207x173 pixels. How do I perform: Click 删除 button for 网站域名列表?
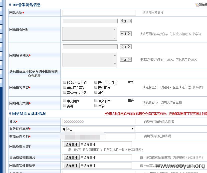coord(126,59)
